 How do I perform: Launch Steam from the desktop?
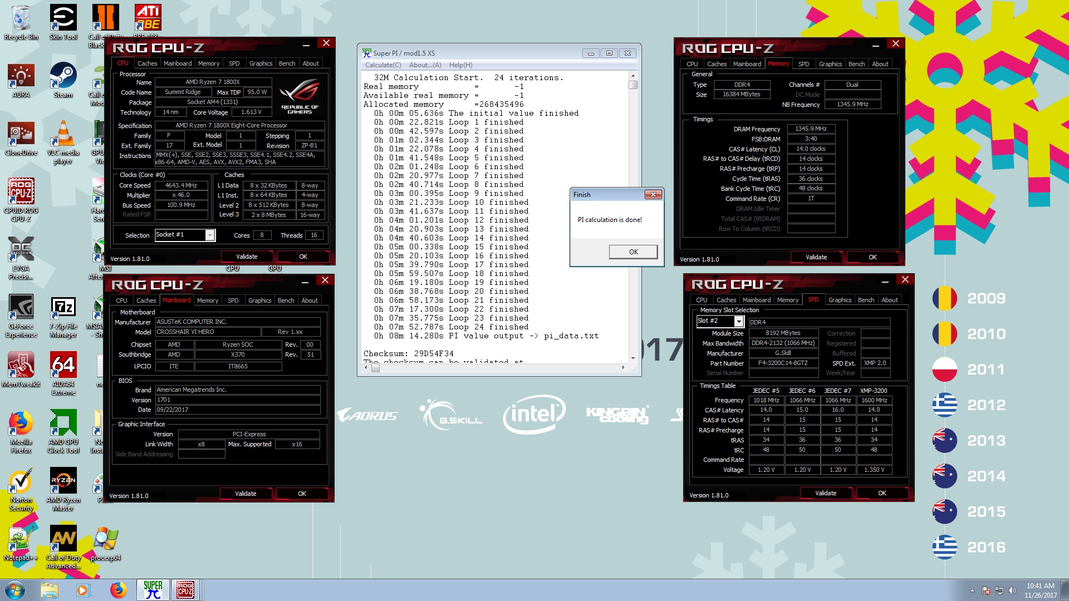click(x=63, y=80)
